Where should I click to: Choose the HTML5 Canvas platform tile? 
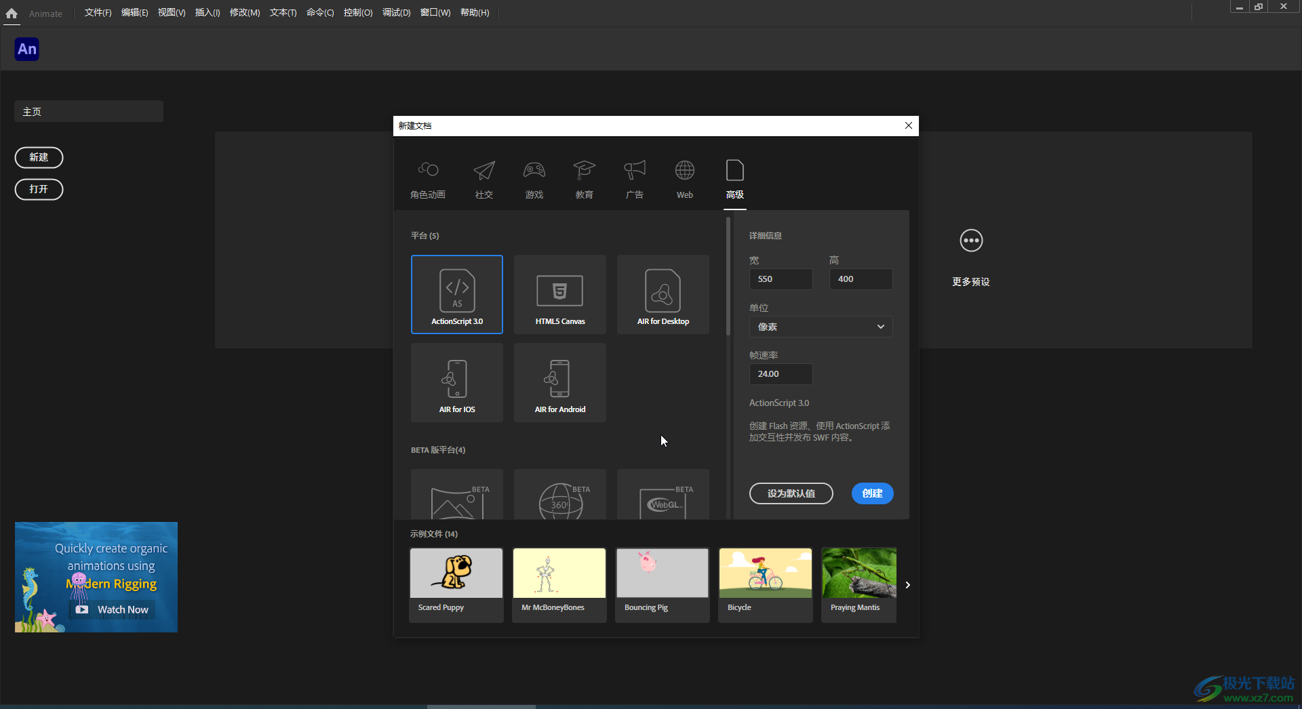pyautogui.click(x=559, y=294)
